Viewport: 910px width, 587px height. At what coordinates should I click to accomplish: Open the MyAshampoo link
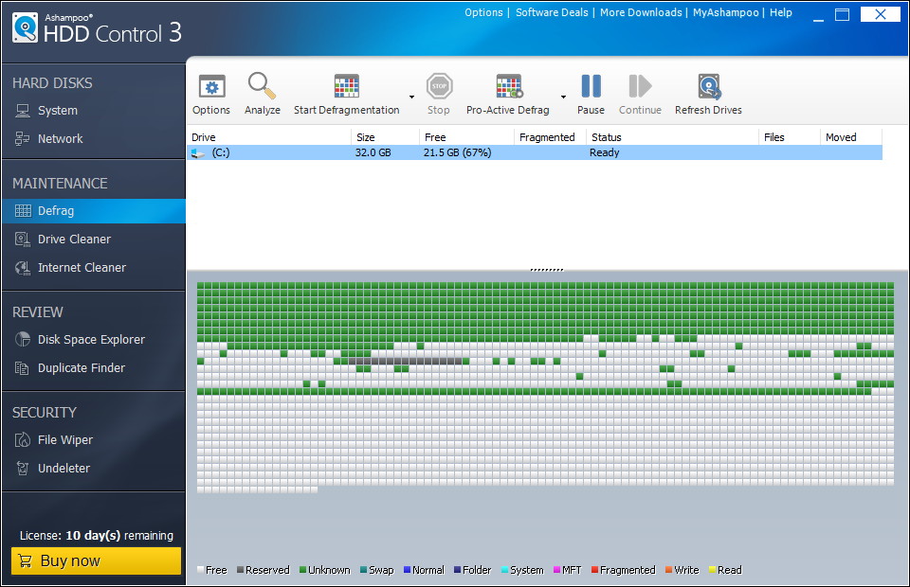[725, 12]
